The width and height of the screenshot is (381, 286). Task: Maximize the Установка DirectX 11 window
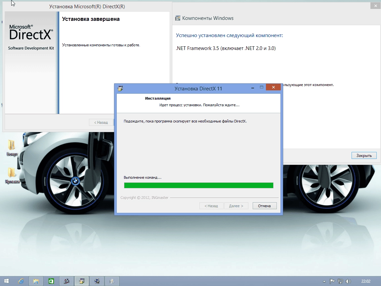[x=262, y=87]
